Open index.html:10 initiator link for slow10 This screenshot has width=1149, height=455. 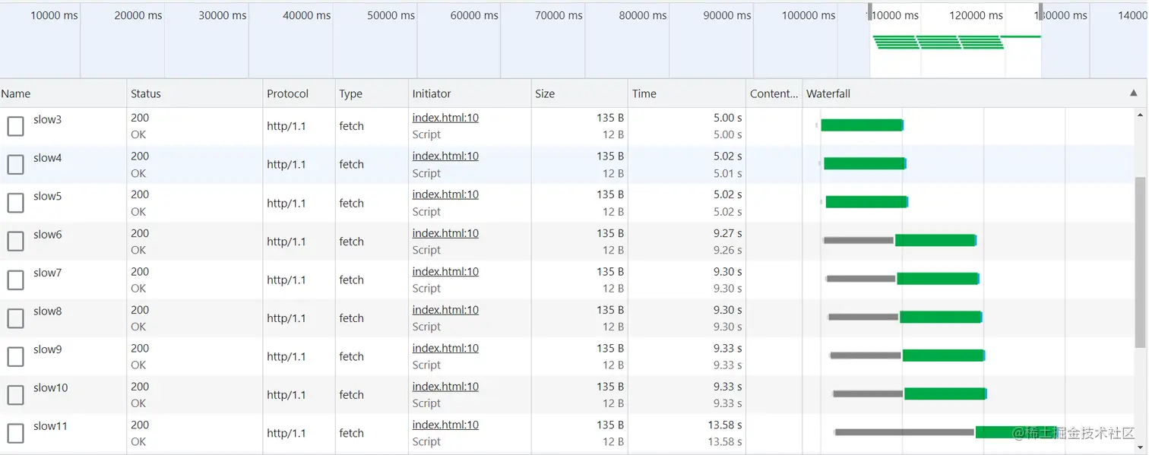(445, 387)
